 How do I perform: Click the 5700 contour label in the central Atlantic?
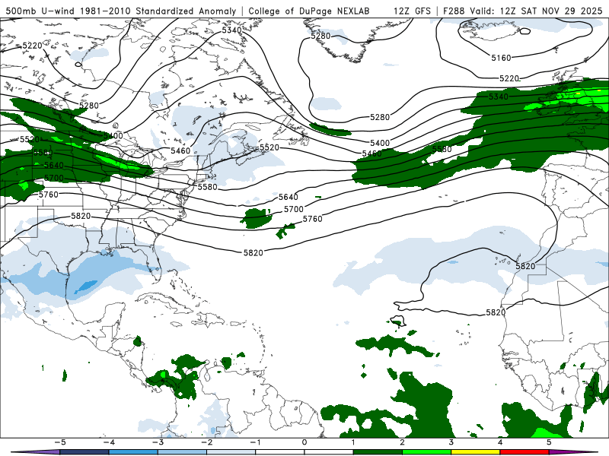(293, 210)
